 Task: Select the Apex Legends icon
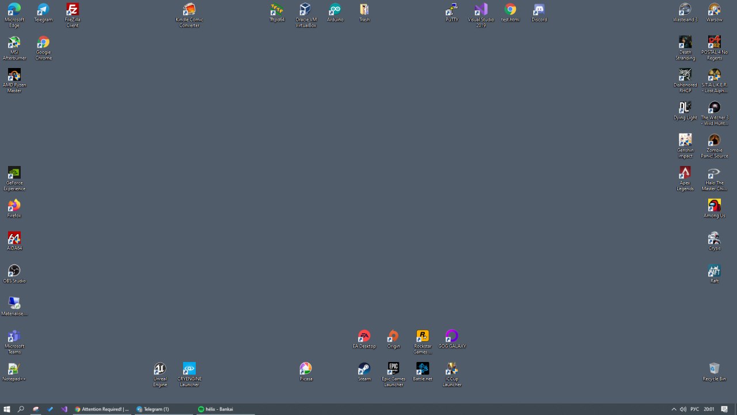point(685,179)
